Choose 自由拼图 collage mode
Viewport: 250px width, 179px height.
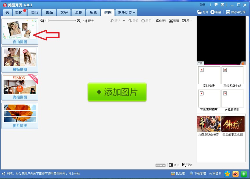(20, 31)
